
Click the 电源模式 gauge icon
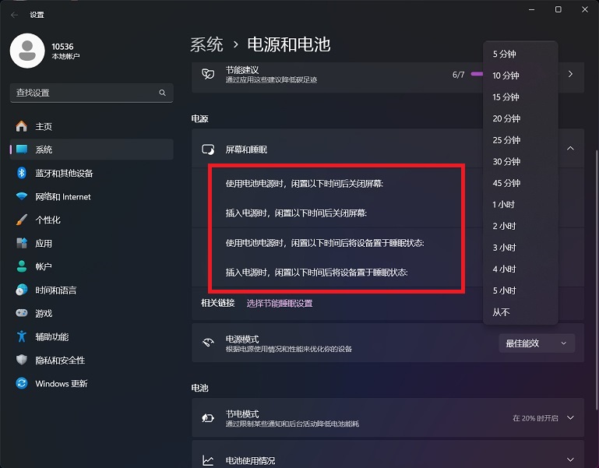(x=208, y=343)
